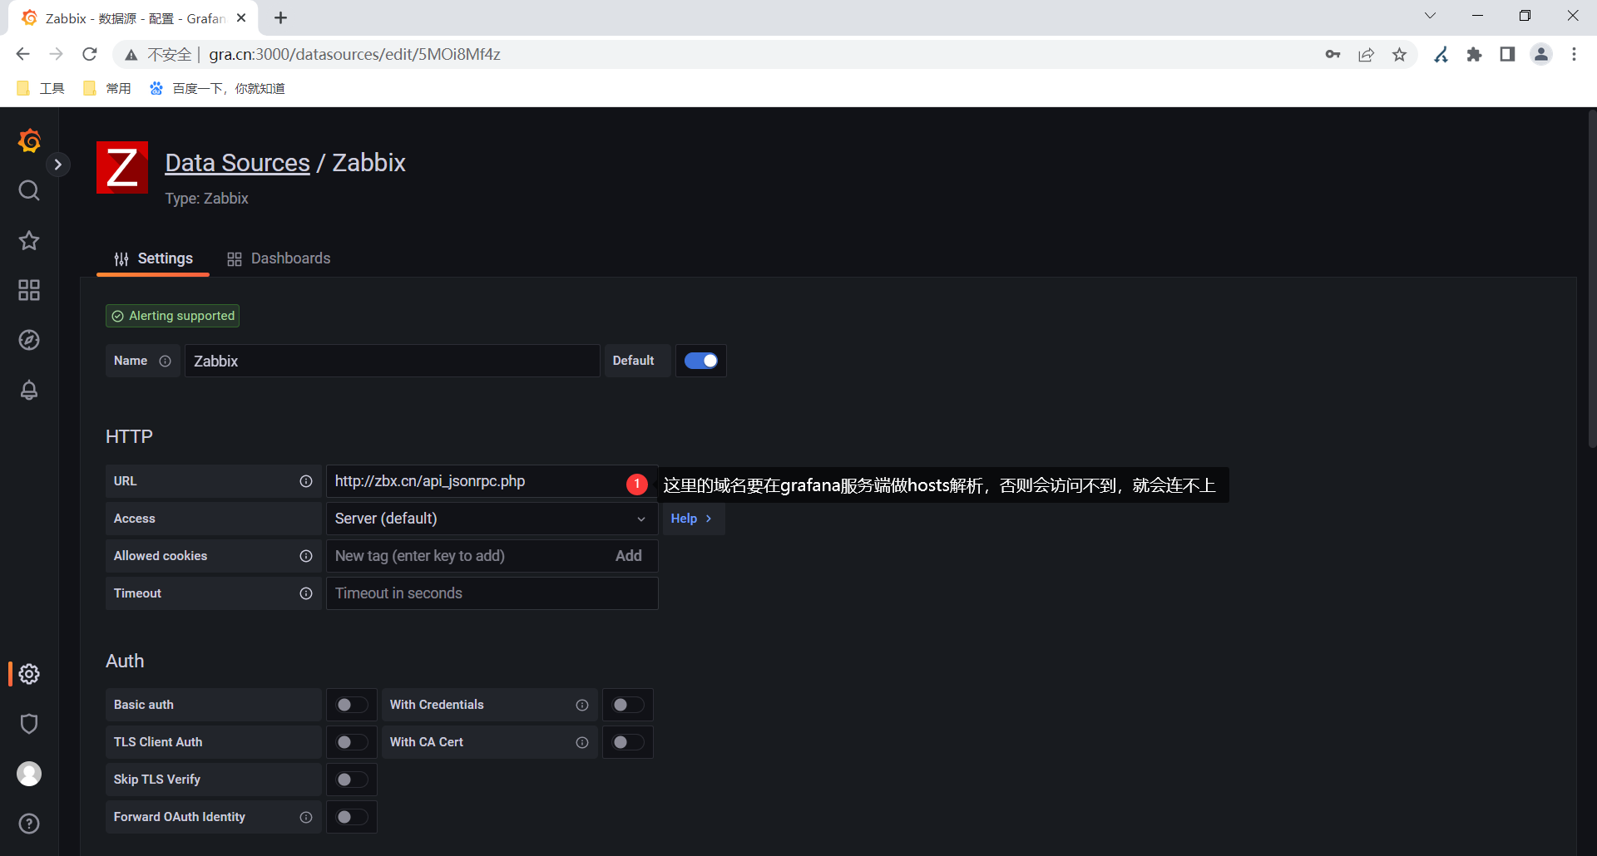Viewport: 1597px width, 856px height.
Task: Close the Zabbix browser tab
Action: tap(241, 17)
